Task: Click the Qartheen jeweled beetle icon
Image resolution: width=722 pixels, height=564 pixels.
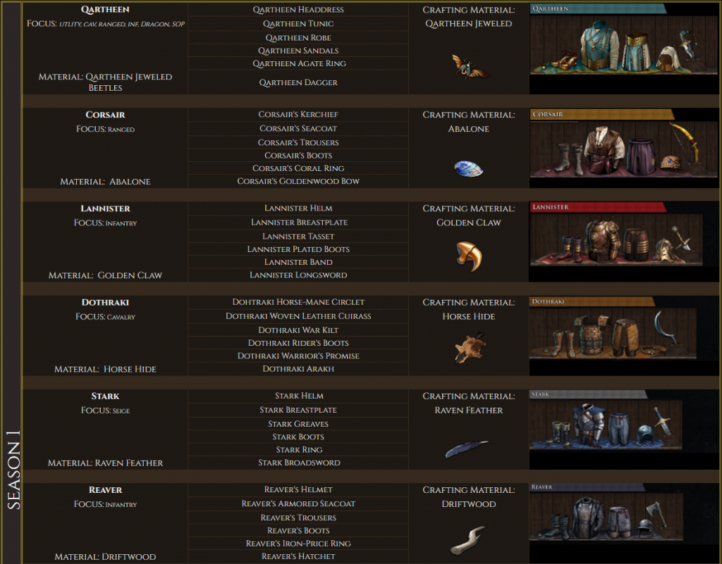Action: 470,67
